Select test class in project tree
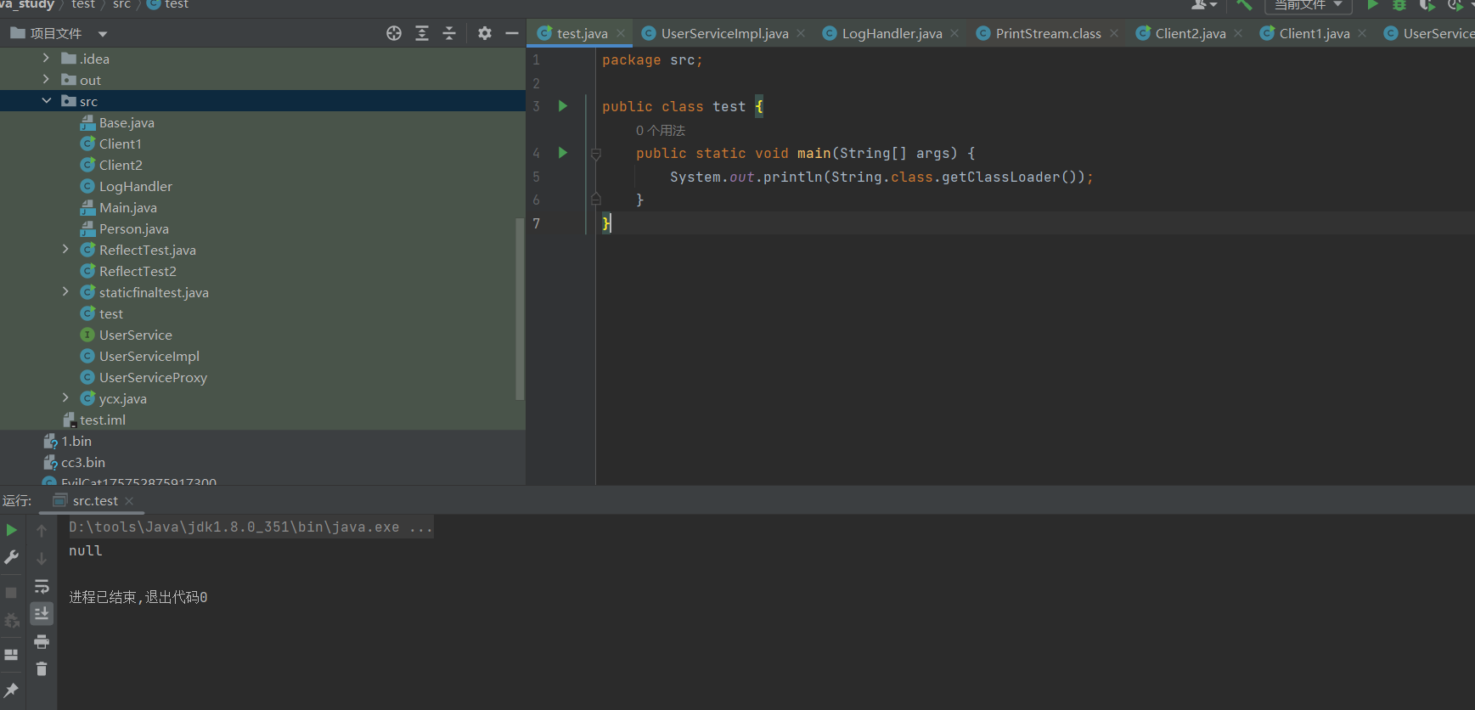The width and height of the screenshot is (1475, 710). tap(102, 313)
